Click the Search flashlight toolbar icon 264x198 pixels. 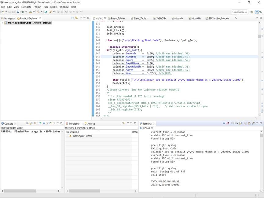(46, 12)
